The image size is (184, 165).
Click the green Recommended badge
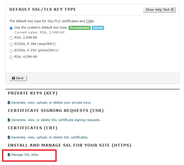pyautogui.click(x=80, y=28)
